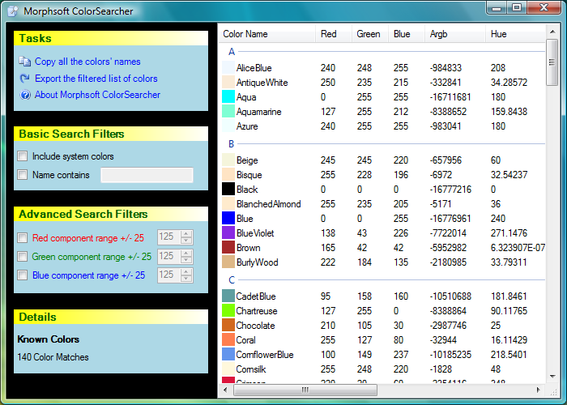The height and width of the screenshot is (405, 567).
Task: Select the BurlyWood color swatch
Action: click(x=228, y=262)
